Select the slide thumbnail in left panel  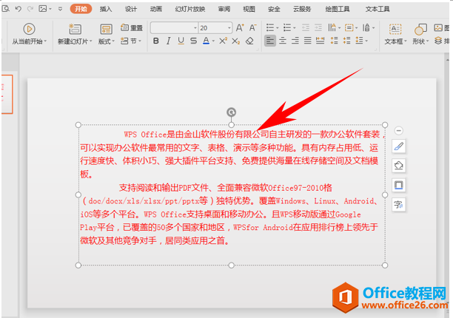pos(7,94)
